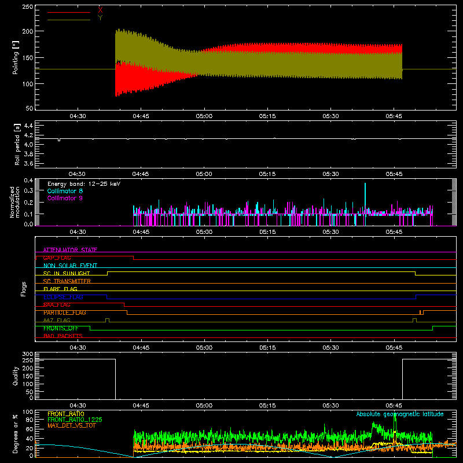Click the FLARE_FLAG label
Viewport: 463px width, 463px height.
pos(60,289)
